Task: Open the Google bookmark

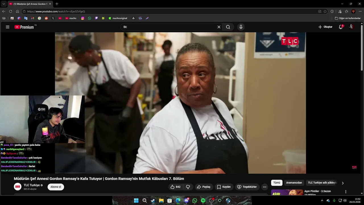Action: 39,18
